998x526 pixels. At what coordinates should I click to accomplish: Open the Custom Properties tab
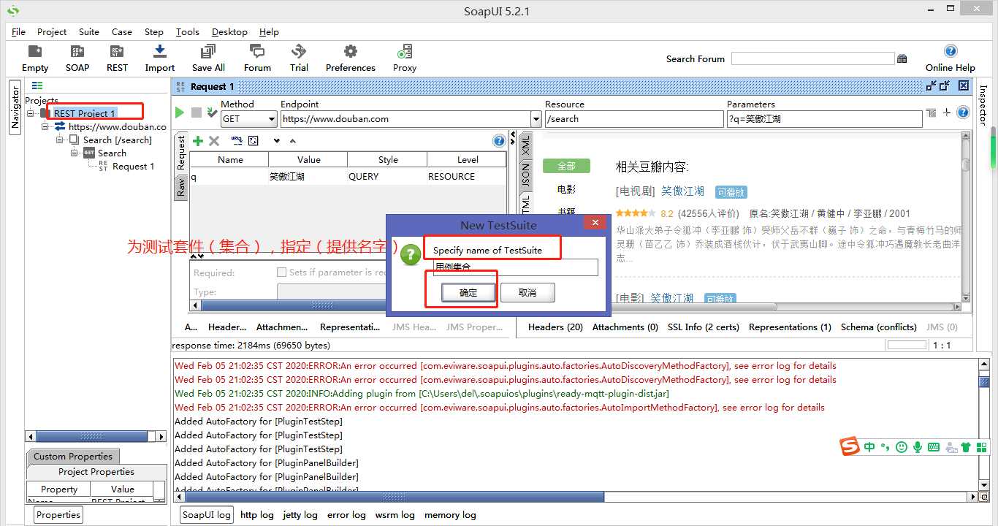73,456
